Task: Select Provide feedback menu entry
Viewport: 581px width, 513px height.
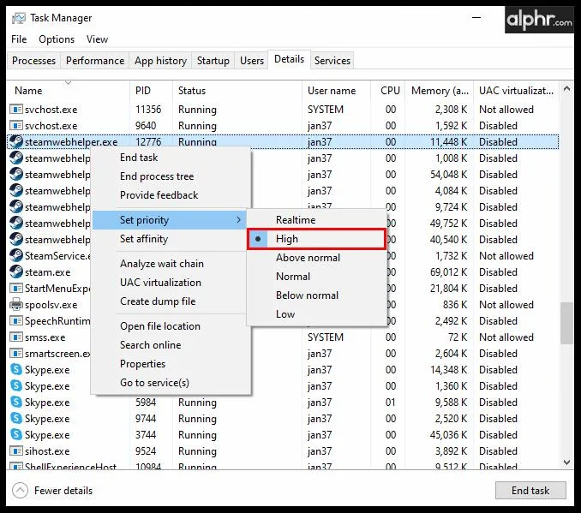Action: [171, 195]
